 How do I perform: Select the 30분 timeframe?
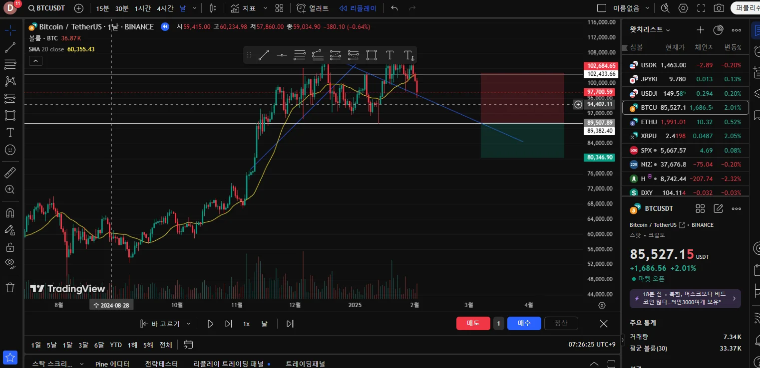[x=121, y=8]
